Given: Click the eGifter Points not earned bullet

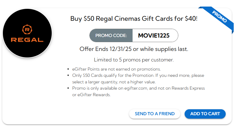Looking at the screenshot, I should tap(116, 69).
